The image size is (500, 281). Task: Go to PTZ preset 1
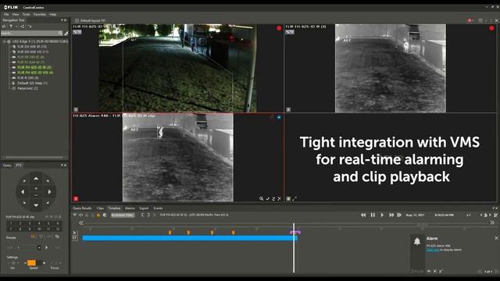(11, 223)
